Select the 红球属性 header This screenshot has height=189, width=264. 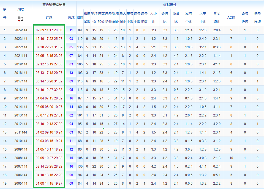coord(170,5)
